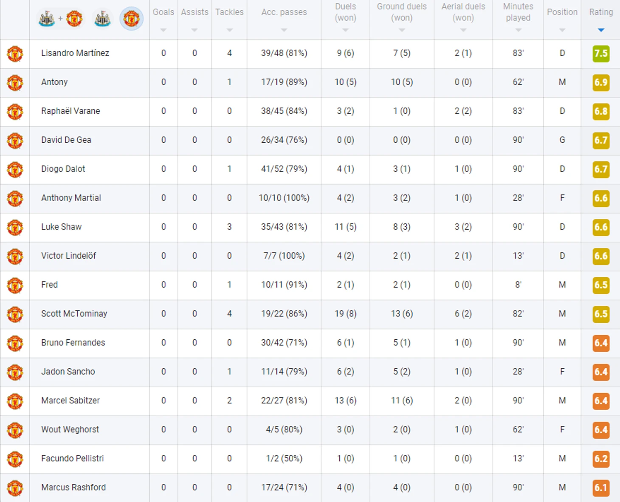Click the crest next to Fred
The width and height of the screenshot is (620, 502).
(15, 285)
